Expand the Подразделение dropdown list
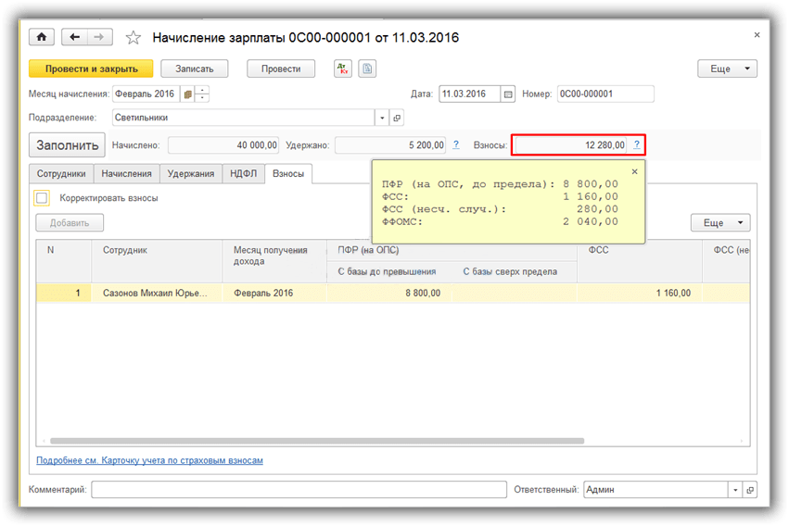This screenshot has width=789, height=526. 382,119
